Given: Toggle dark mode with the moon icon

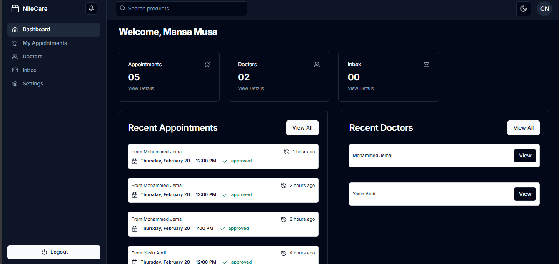Looking at the screenshot, I should [524, 8].
